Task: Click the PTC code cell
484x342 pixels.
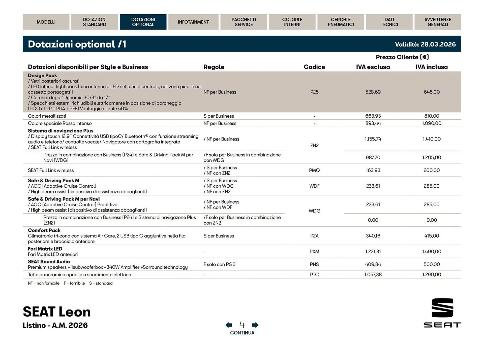Action: [x=314, y=275]
